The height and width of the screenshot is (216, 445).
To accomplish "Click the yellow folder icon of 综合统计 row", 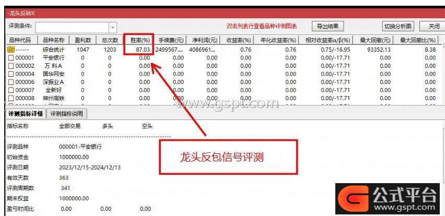I will [11, 50].
